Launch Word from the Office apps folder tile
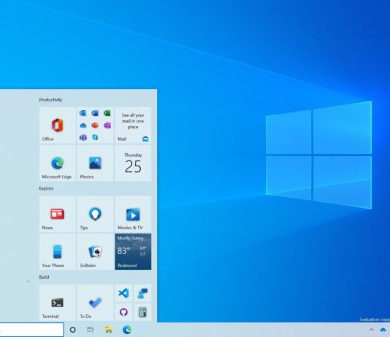The image size is (390, 337). pos(95,113)
